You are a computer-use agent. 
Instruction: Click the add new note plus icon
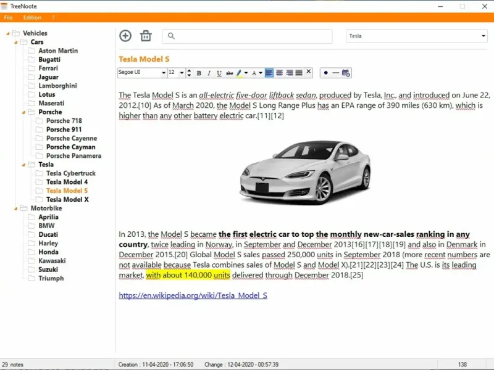click(125, 36)
